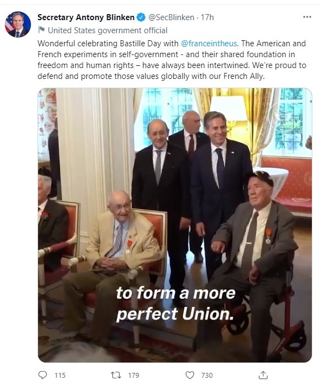Like the tweet with the heart icon
The width and height of the screenshot is (320, 387).
tap(190, 375)
